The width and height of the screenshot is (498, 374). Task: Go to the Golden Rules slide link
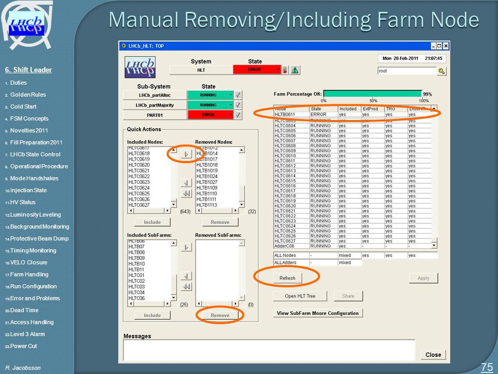(x=28, y=95)
